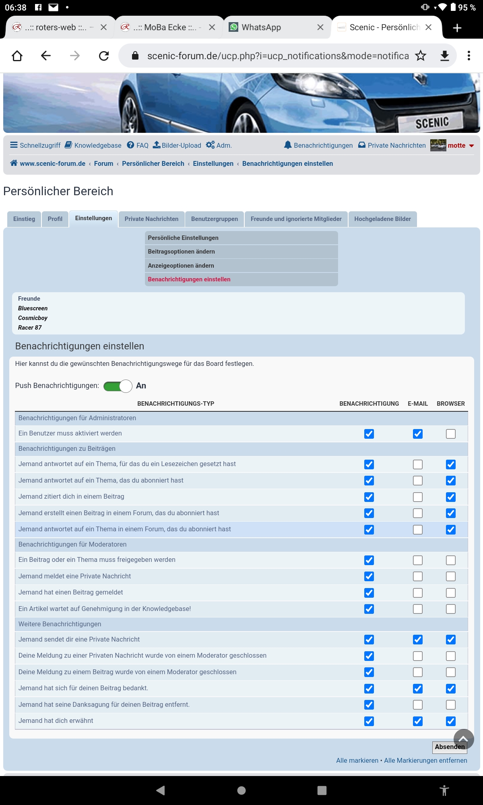
Task: Open FAQ question mark link
Action: coord(138,145)
